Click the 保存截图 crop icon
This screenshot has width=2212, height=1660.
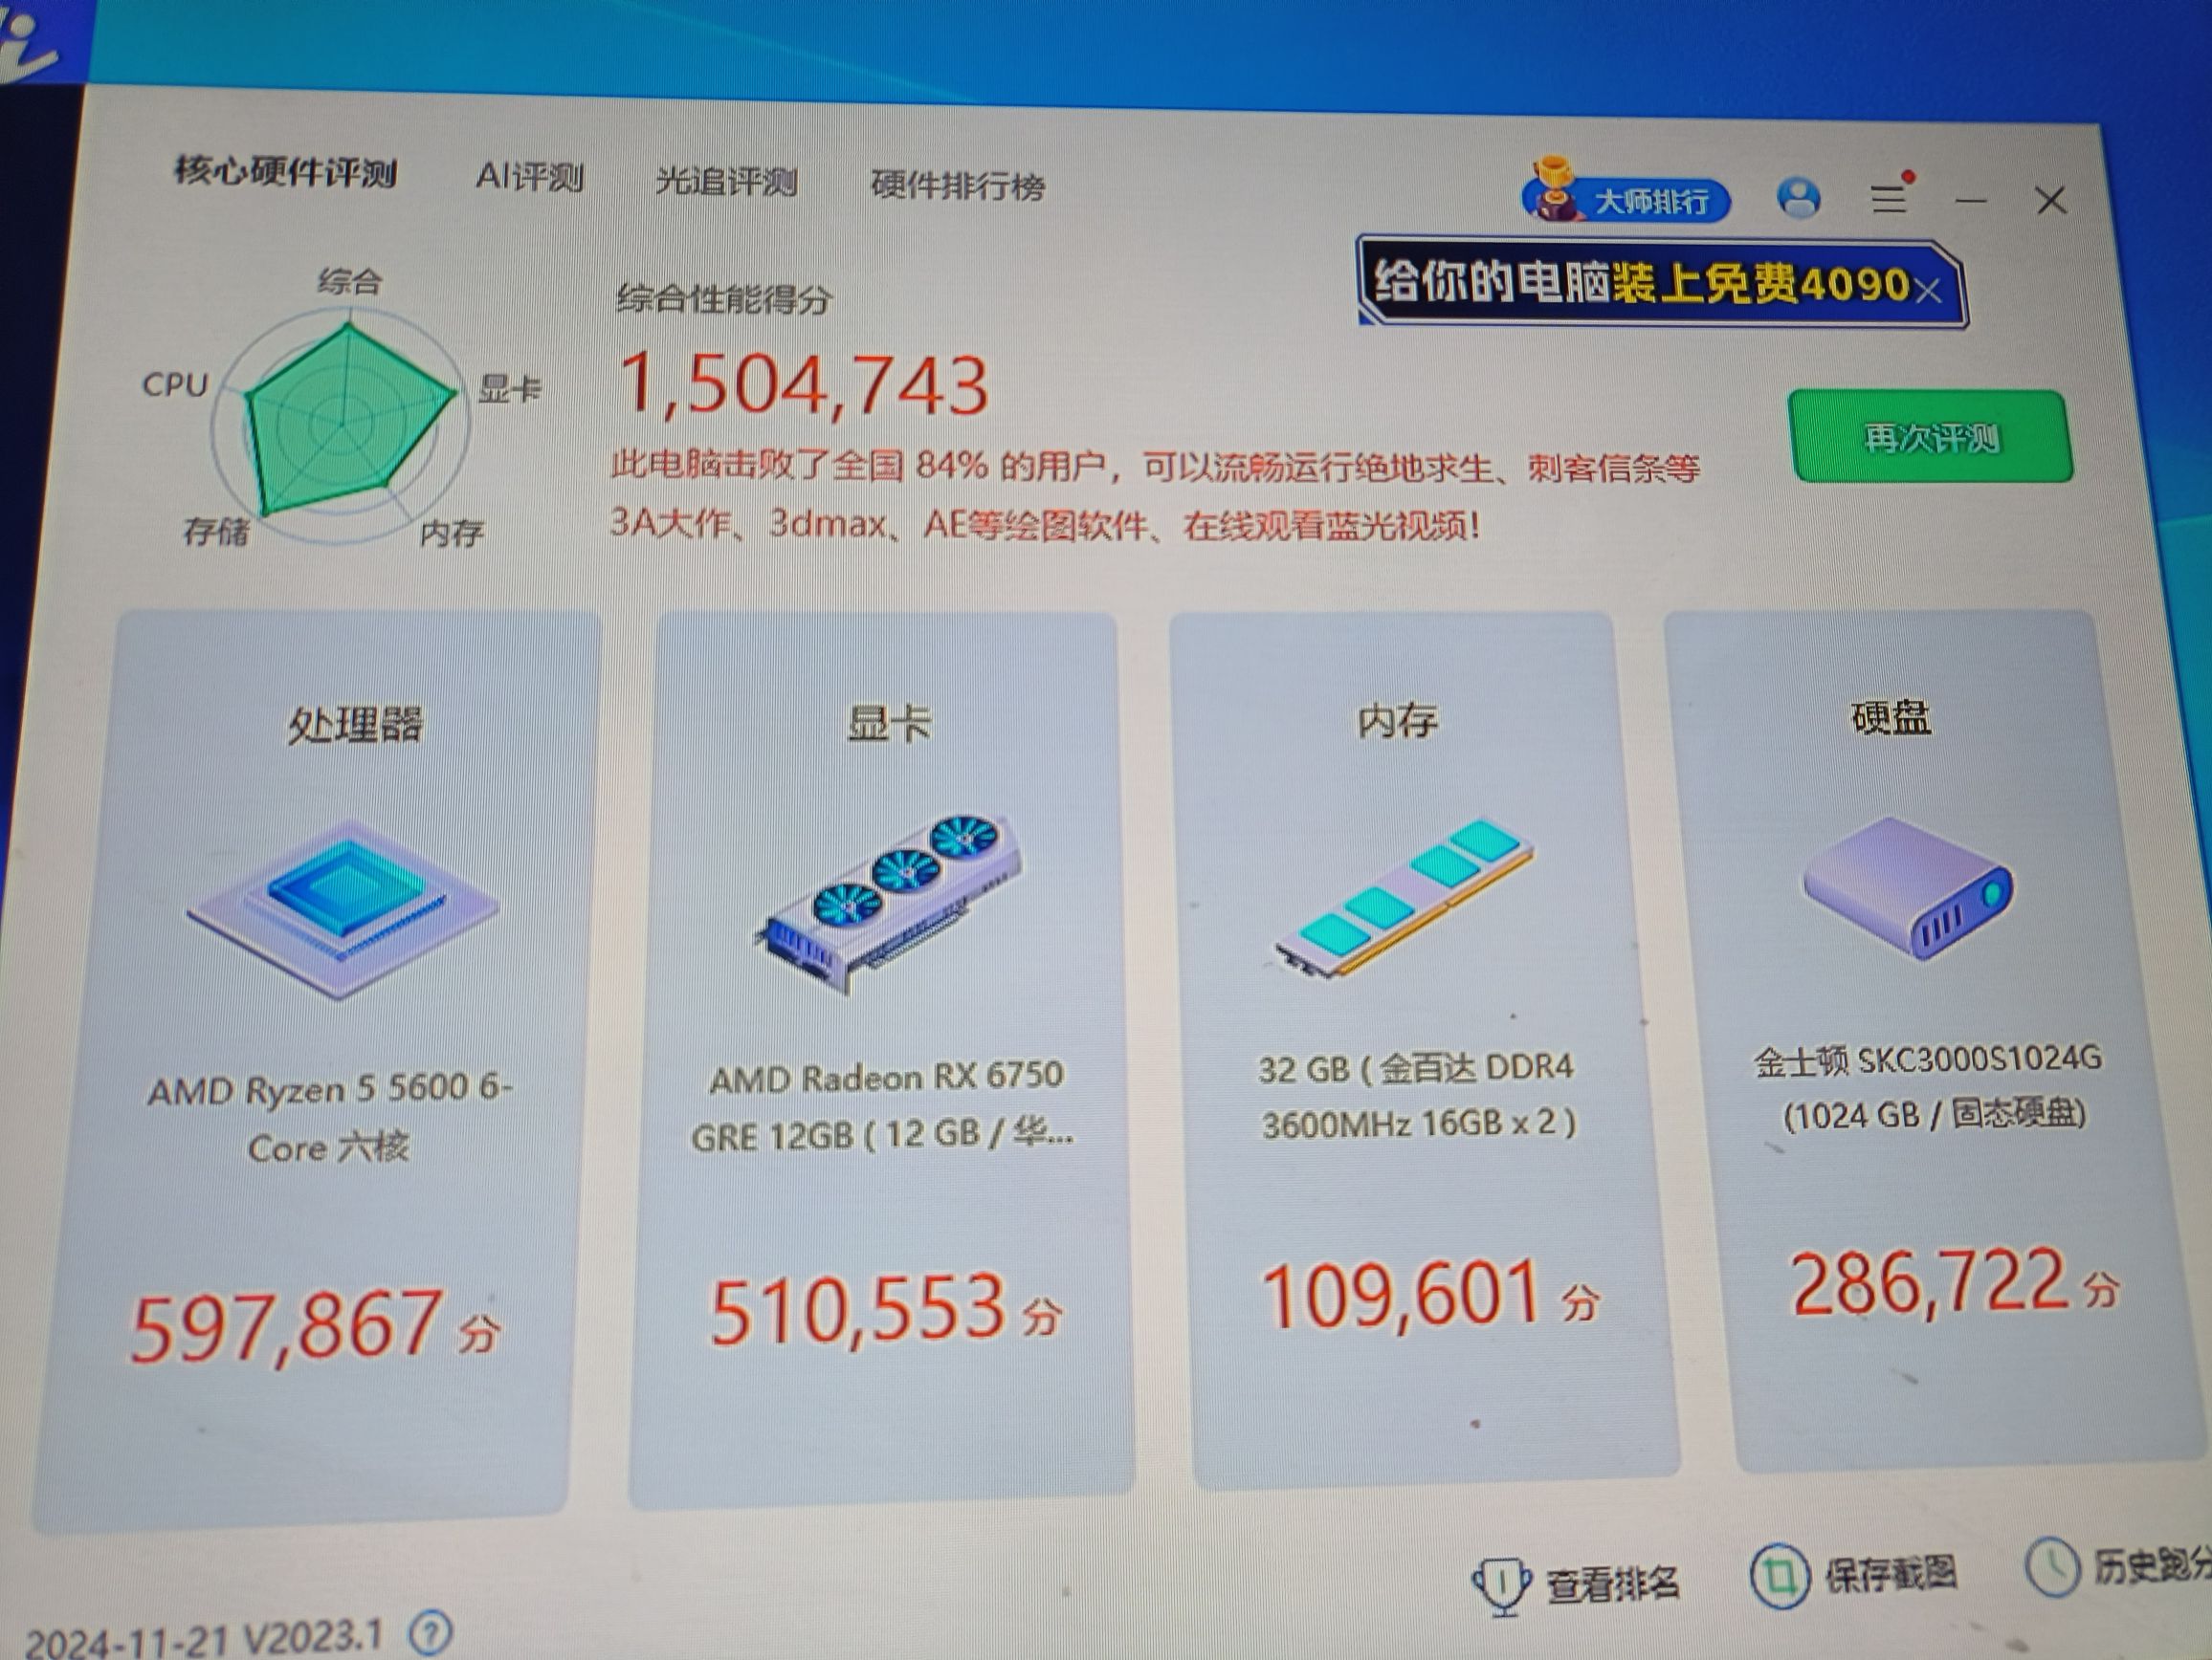[x=1780, y=1576]
